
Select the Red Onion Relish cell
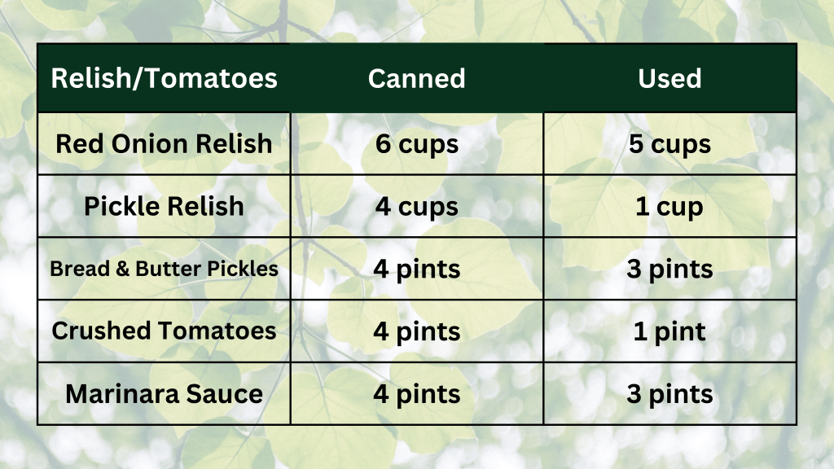point(164,144)
